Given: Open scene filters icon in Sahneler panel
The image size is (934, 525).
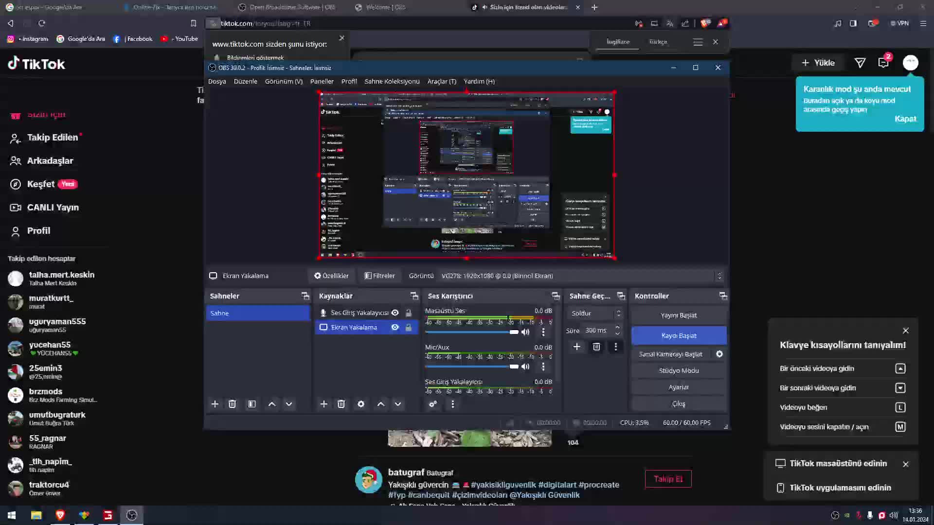Looking at the screenshot, I should 251,404.
